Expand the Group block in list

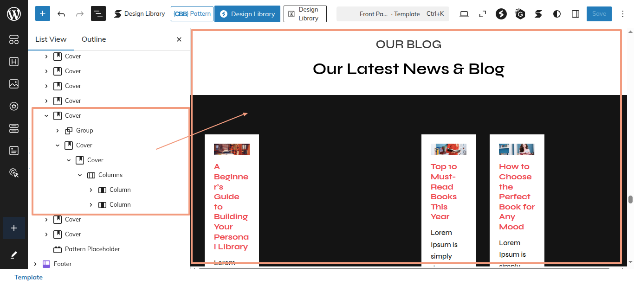point(58,131)
